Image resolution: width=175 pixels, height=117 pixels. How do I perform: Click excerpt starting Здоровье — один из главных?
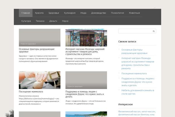[x=38, y=58]
